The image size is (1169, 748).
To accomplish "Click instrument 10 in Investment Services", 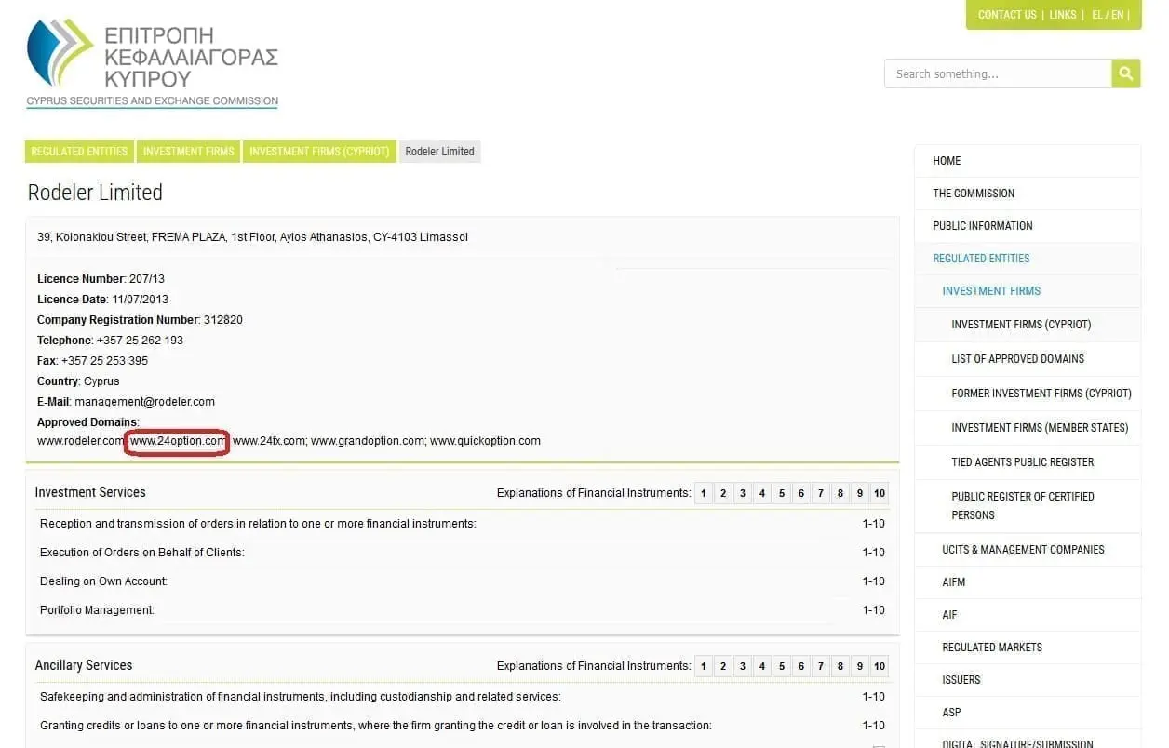I will 880,494.
